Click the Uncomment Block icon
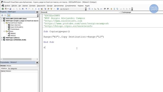This screenshot has height=92, width=163. tap(117, 9)
